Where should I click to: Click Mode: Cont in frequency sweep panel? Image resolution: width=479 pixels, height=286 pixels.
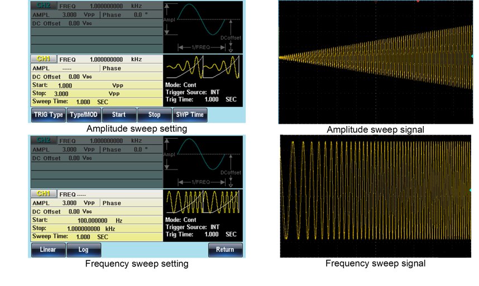[x=181, y=220]
